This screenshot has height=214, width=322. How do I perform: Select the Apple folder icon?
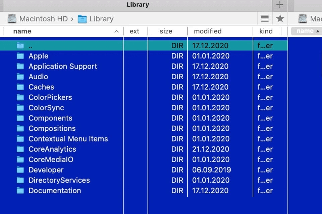[x=20, y=56]
